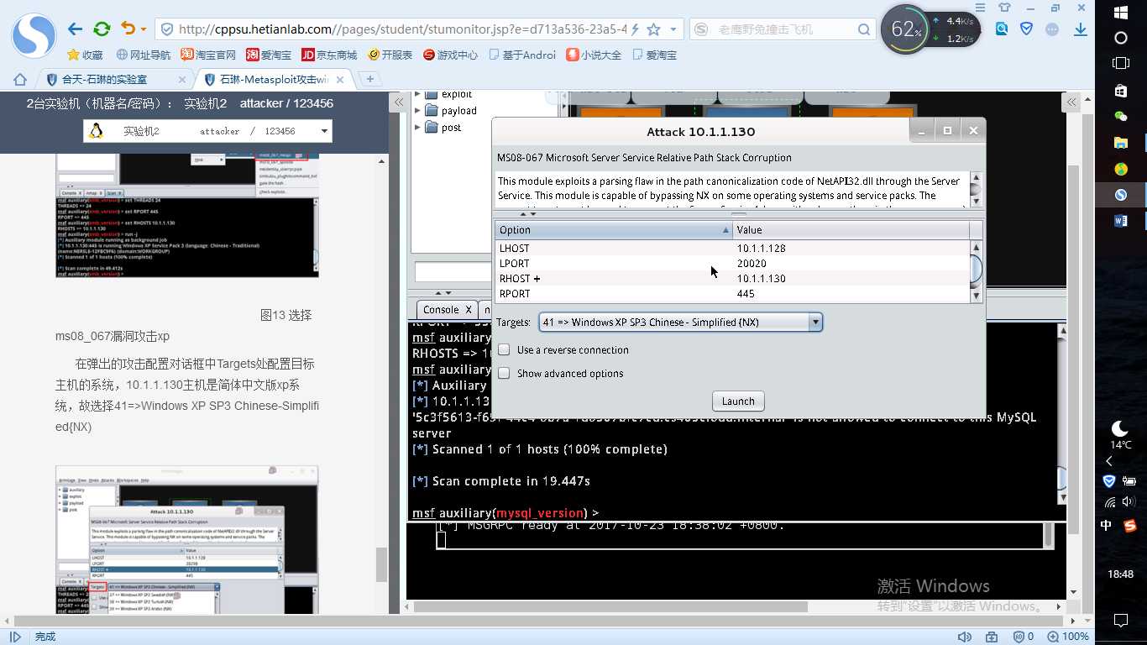Open the dropdown next to the undo arrow
The width and height of the screenshot is (1147, 645).
click(x=144, y=30)
